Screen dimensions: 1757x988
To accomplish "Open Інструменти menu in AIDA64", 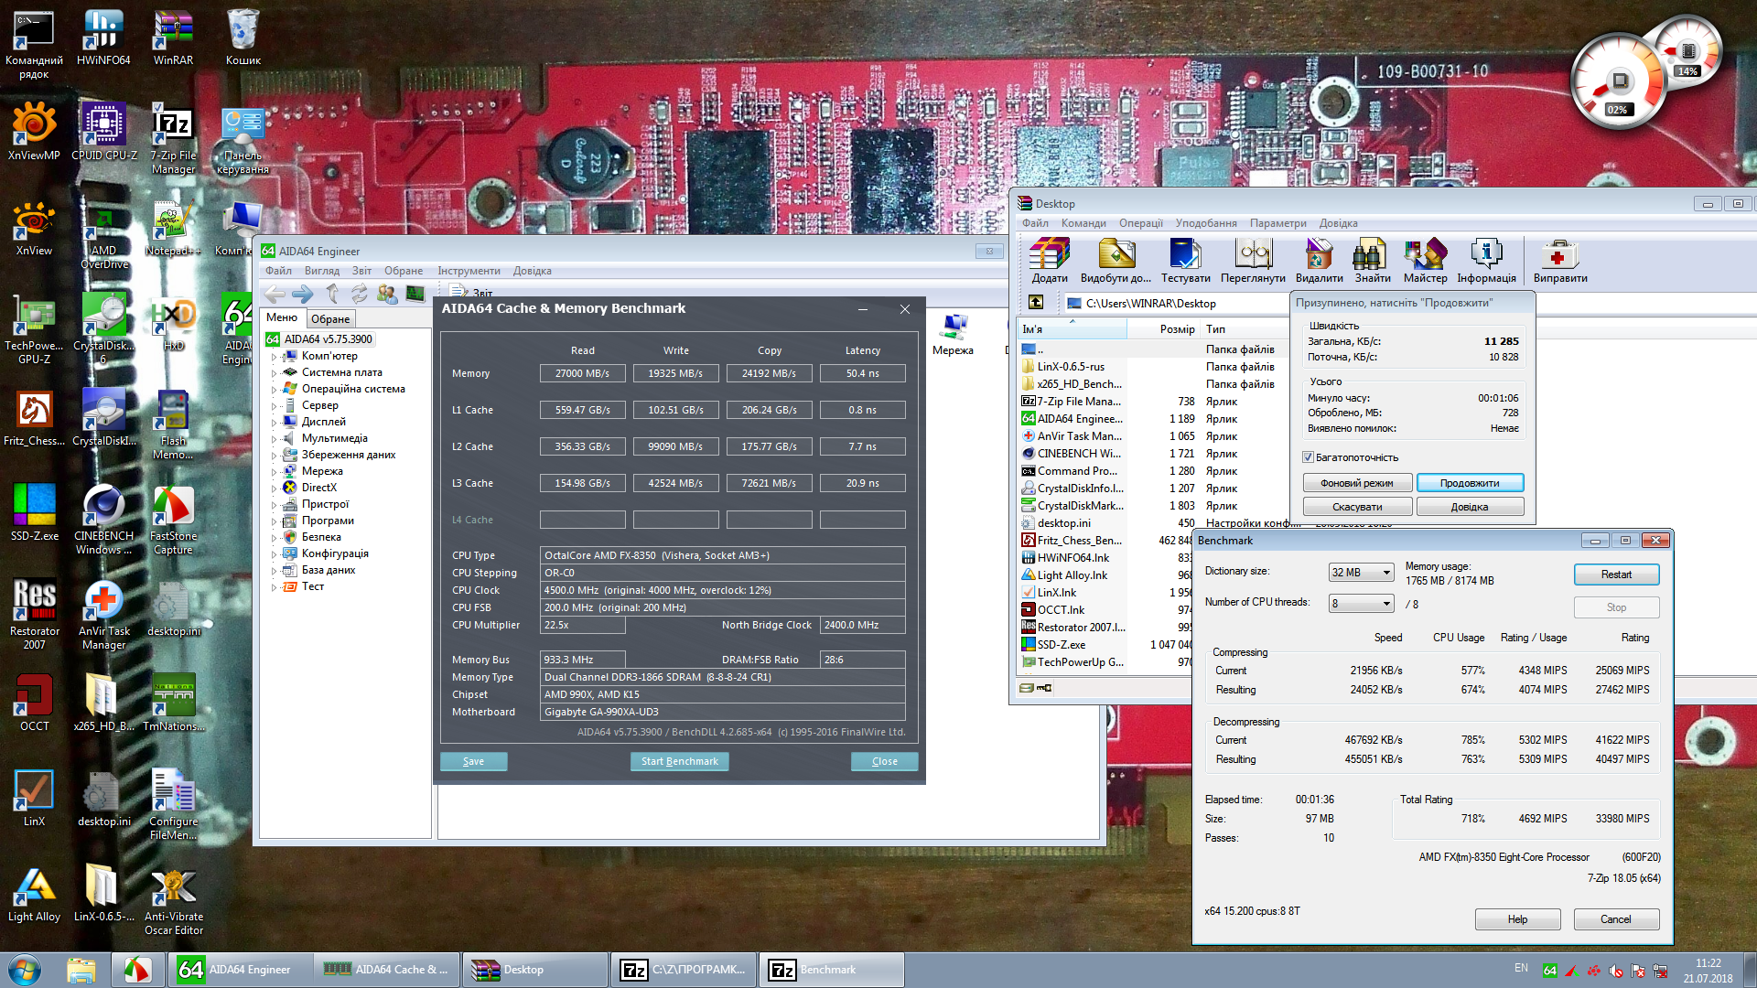I will 469,271.
